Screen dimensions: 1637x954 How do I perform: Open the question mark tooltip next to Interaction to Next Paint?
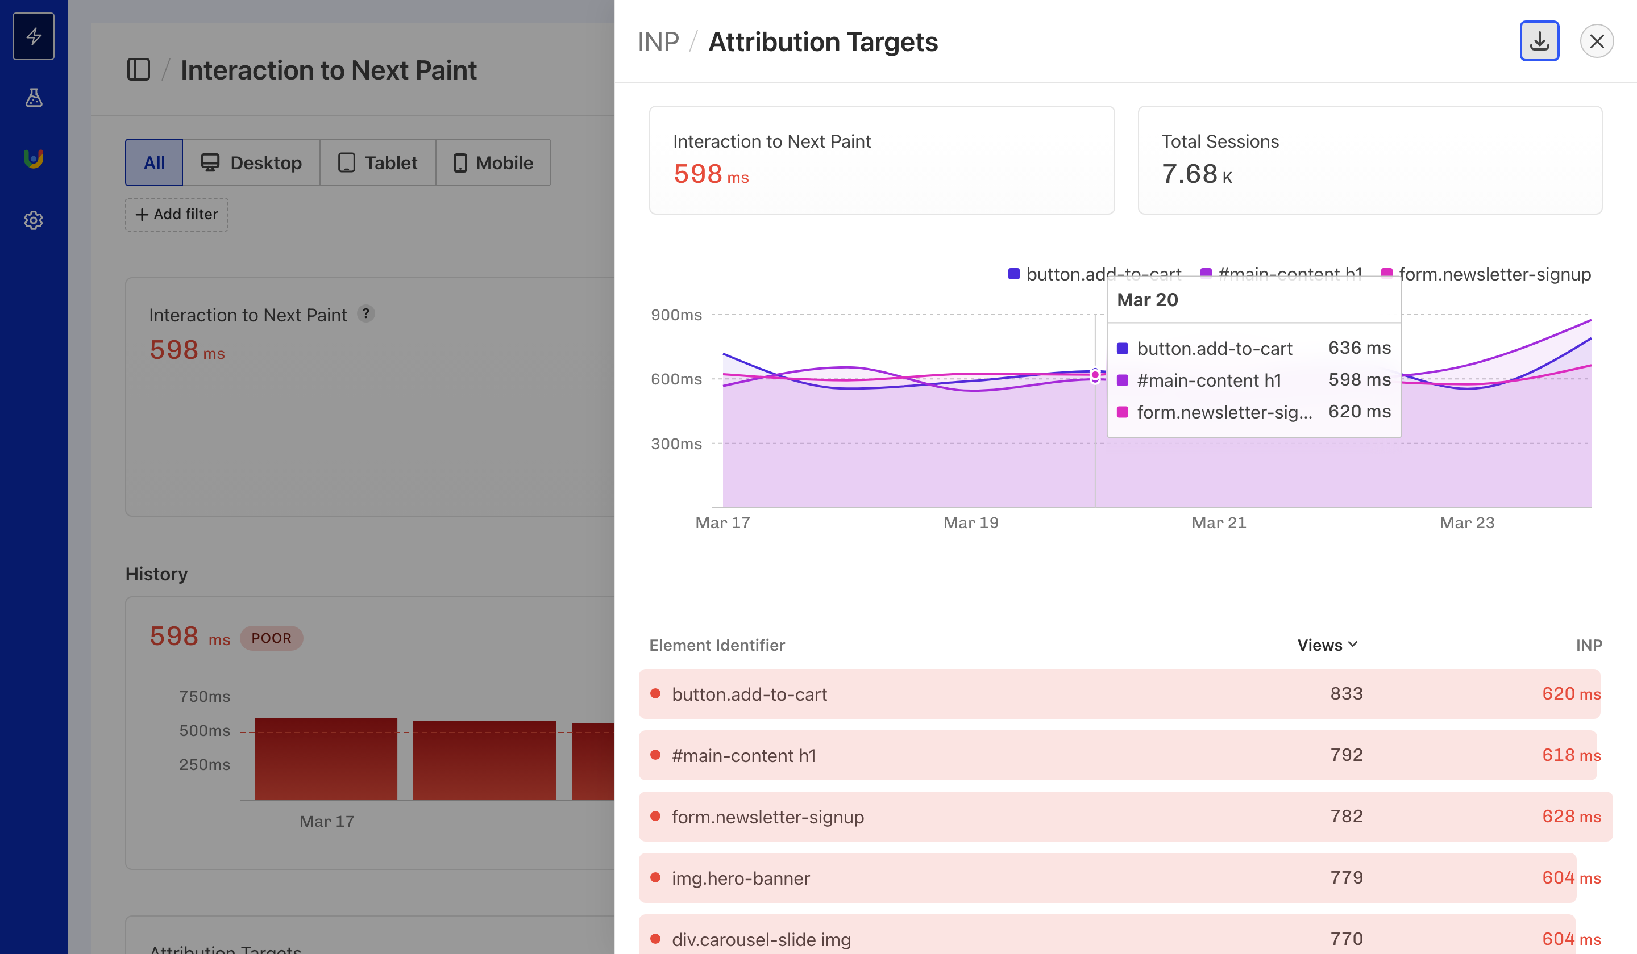367,314
